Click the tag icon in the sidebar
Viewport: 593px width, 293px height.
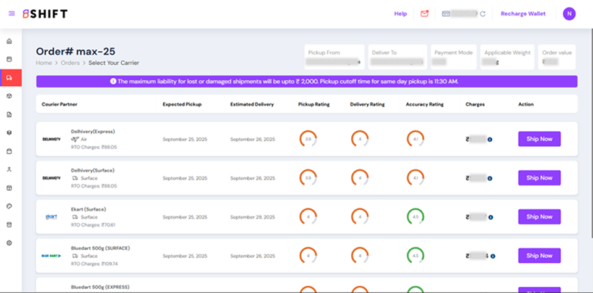(x=9, y=206)
